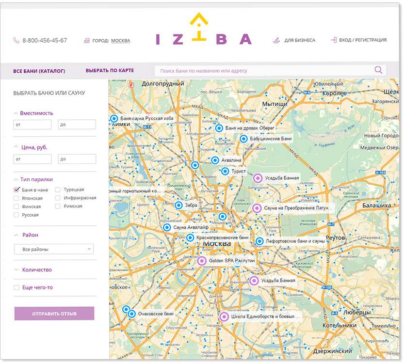Click the hand icon for Для бизнеса

(276, 40)
